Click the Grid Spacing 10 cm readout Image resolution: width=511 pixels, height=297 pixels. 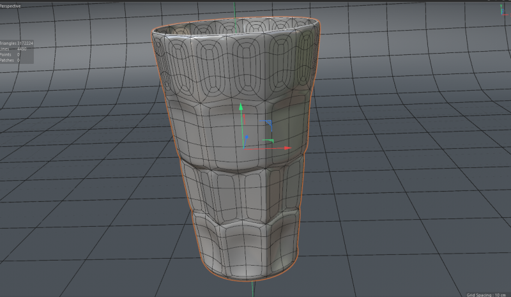pyautogui.click(x=487, y=294)
